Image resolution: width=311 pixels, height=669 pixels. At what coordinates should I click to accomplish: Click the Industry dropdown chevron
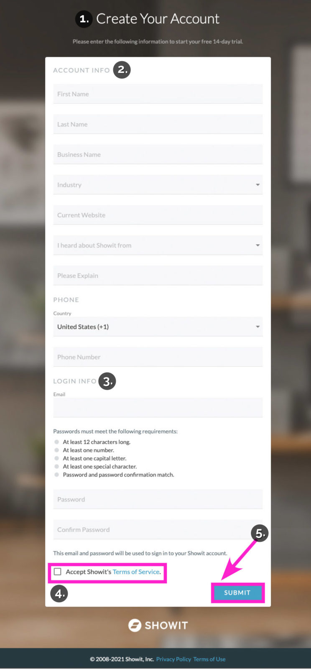258,184
